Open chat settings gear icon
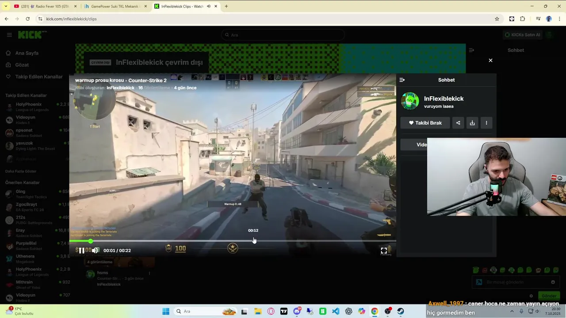The height and width of the screenshot is (318, 566). pos(531,296)
